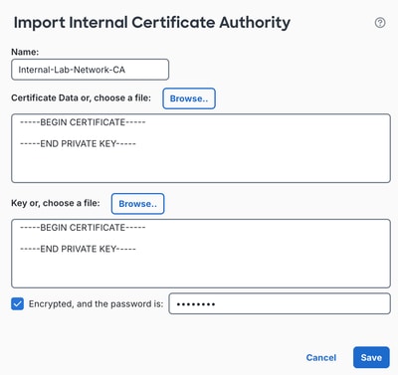Save the internal certificate authority
The height and width of the screenshot is (375, 398).
pyautogui.click(x=371, y=357)
